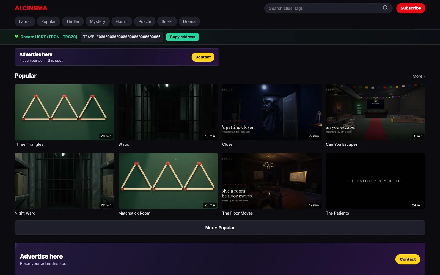Open the AI CINEMA logo home link
Viewport: 440px width, 275px height.
[31, 8]
